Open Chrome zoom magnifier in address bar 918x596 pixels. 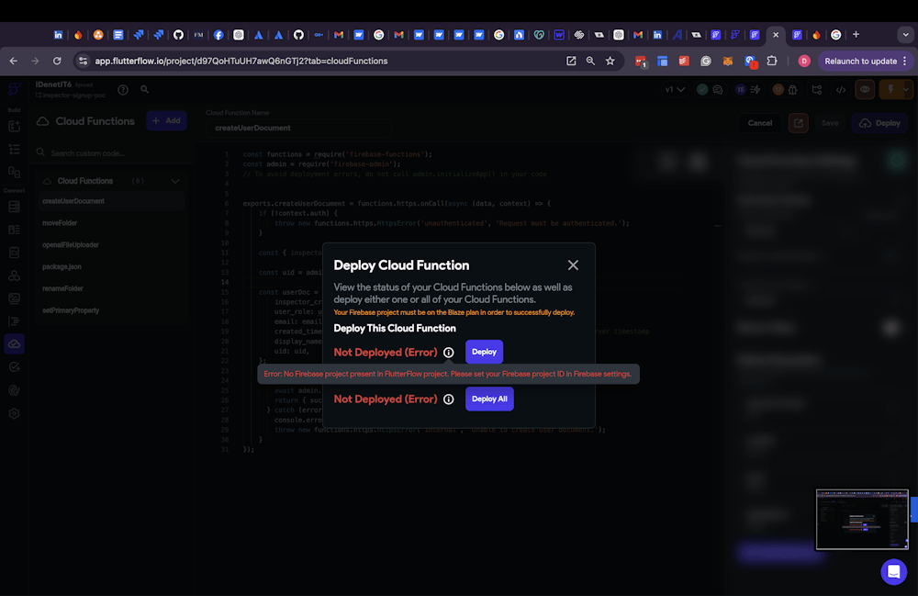590,61
